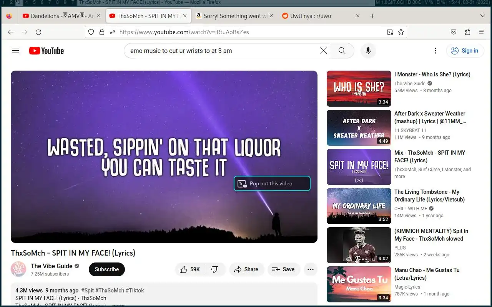Click the video player to pause

tap(164, 157)
